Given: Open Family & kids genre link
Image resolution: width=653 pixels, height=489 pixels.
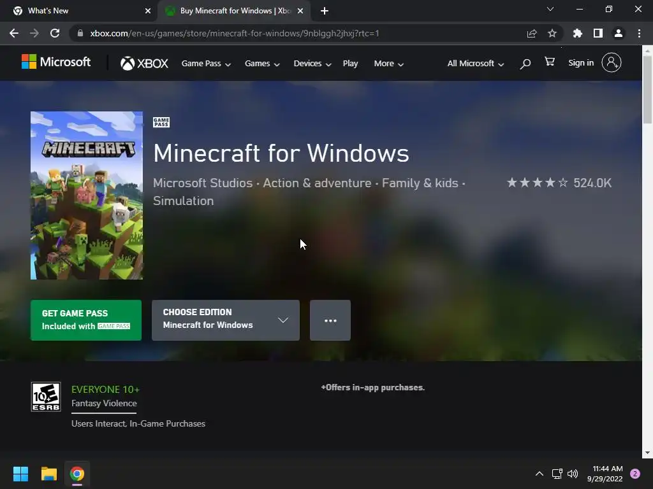Looking at the screenshot, I should coord(420,183).
